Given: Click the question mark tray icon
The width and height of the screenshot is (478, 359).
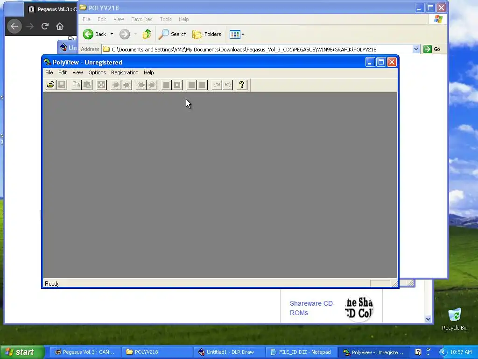Looking at the screenshot, I should tap(418, 352).
